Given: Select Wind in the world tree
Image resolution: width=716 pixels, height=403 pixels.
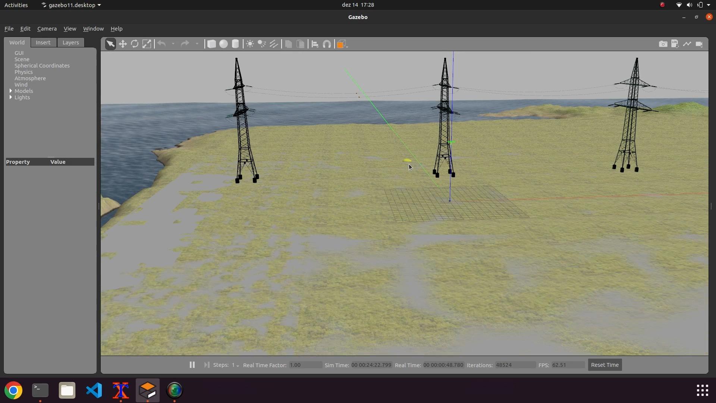Looking at the screenshot, I should tap(21, 85).
